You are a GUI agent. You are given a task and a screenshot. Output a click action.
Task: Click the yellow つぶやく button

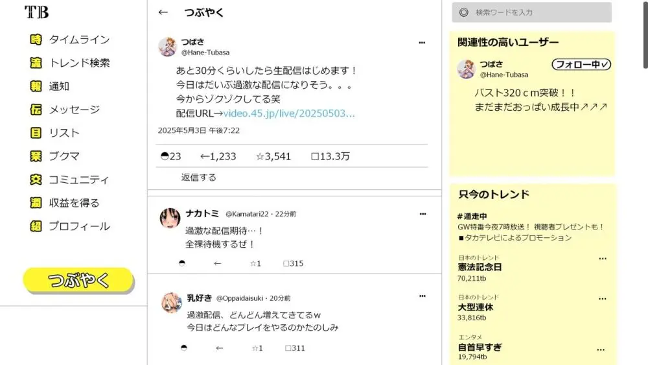tap(78, 280)
